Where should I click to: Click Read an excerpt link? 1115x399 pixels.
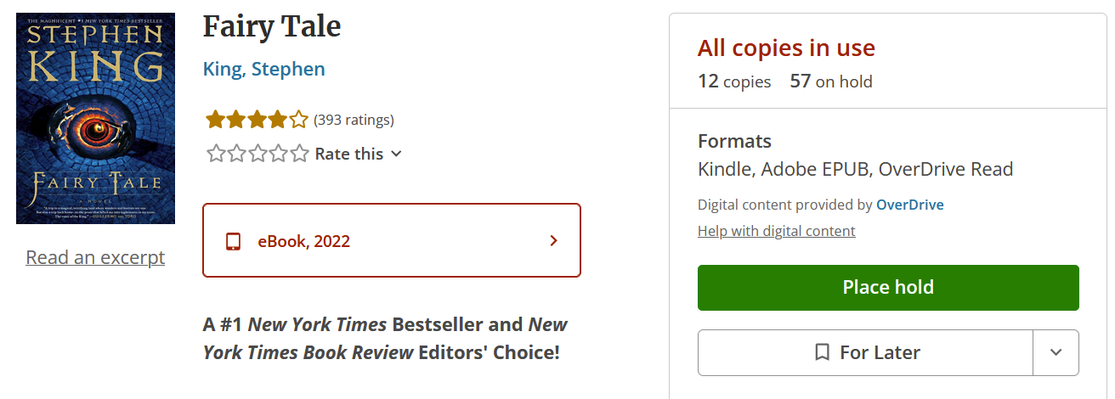click(95, 257)
